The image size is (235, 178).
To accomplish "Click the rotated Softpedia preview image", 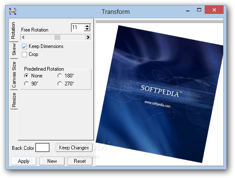I will [x=159, y=94].
